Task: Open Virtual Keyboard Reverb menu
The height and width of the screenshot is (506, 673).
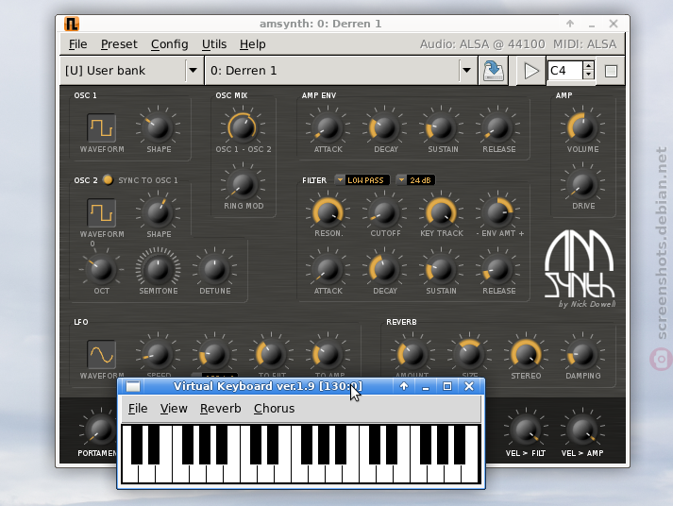Action: [x=221, y=408]
